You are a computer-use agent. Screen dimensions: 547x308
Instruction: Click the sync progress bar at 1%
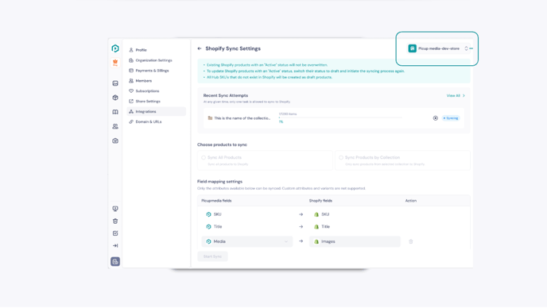[x=340, y=117]
